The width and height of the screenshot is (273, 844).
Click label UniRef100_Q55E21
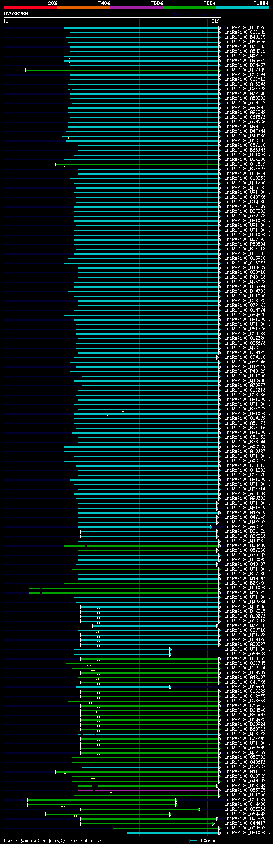point(245,593)
